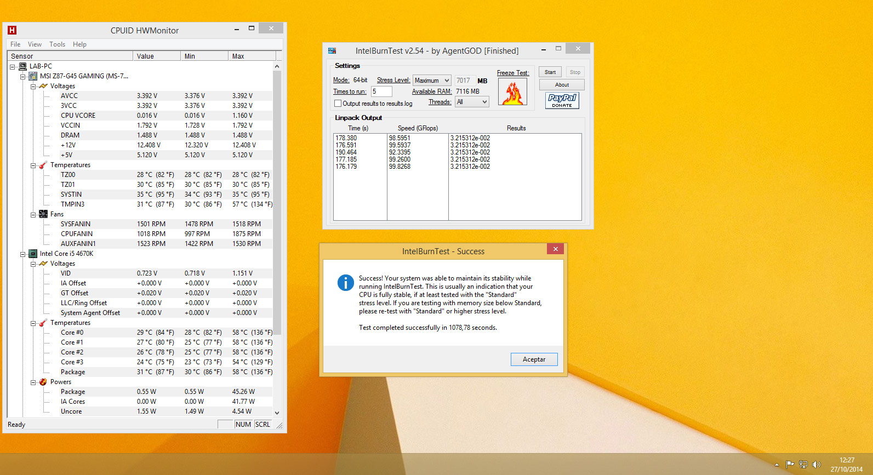Click the HWMonitor vertical scrollbar thumb
Viewport: 873px width, 475px height.
pyautogui.click(x=277, y=203)
